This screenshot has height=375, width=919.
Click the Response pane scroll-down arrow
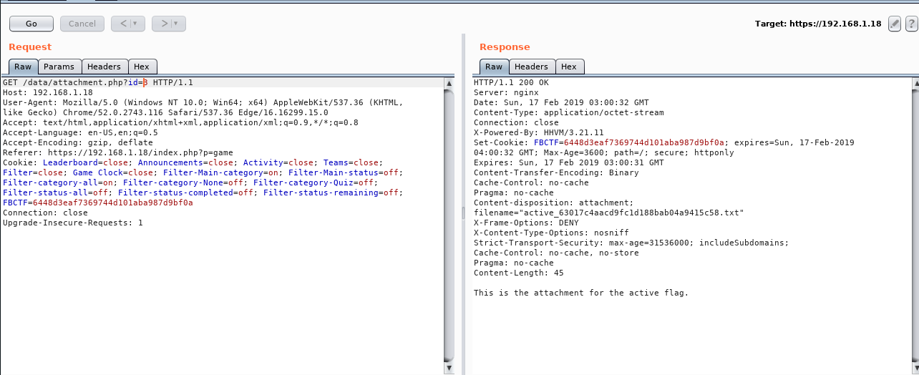click(x=914, y=369)
